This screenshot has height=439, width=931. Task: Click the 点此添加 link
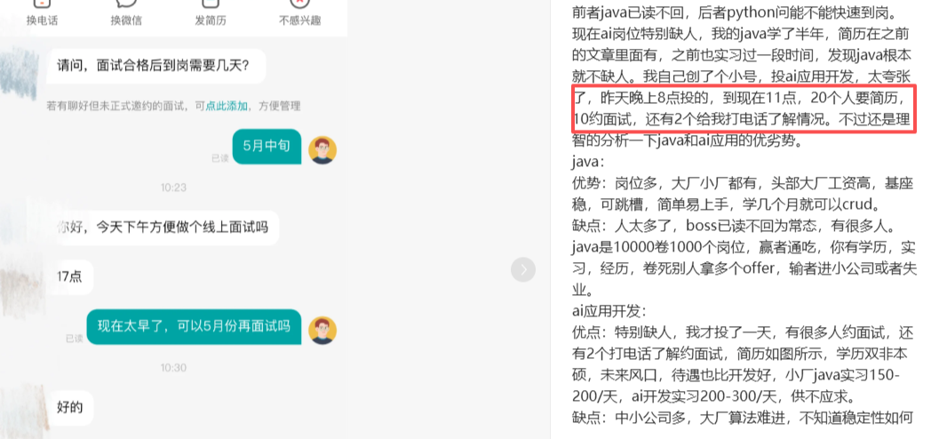227,107
